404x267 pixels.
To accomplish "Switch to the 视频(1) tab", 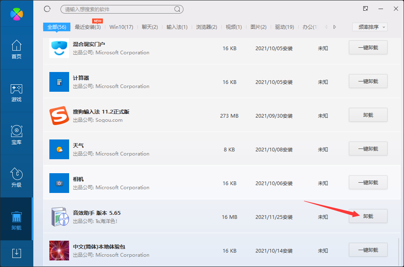I will click(x=234, y=27).
